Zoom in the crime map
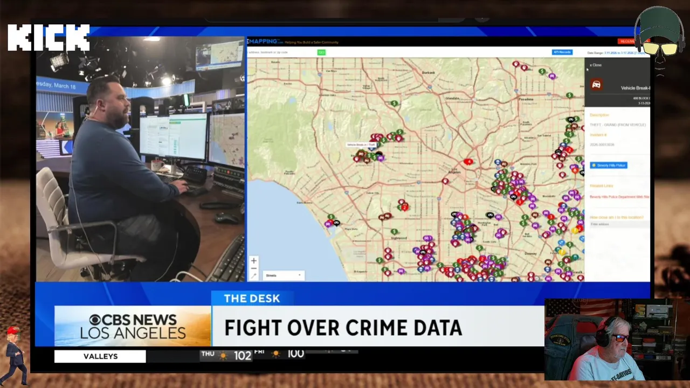690x388 pixels. tap(254, 261)
